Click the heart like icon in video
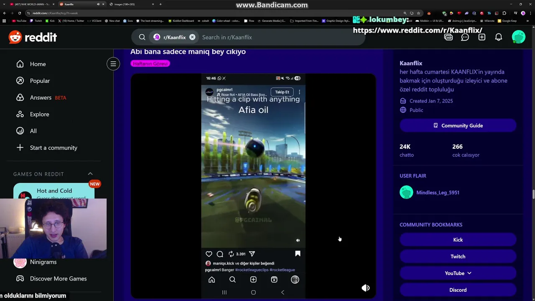This screenshot has height=301, width=535. [x=209, y=254]
